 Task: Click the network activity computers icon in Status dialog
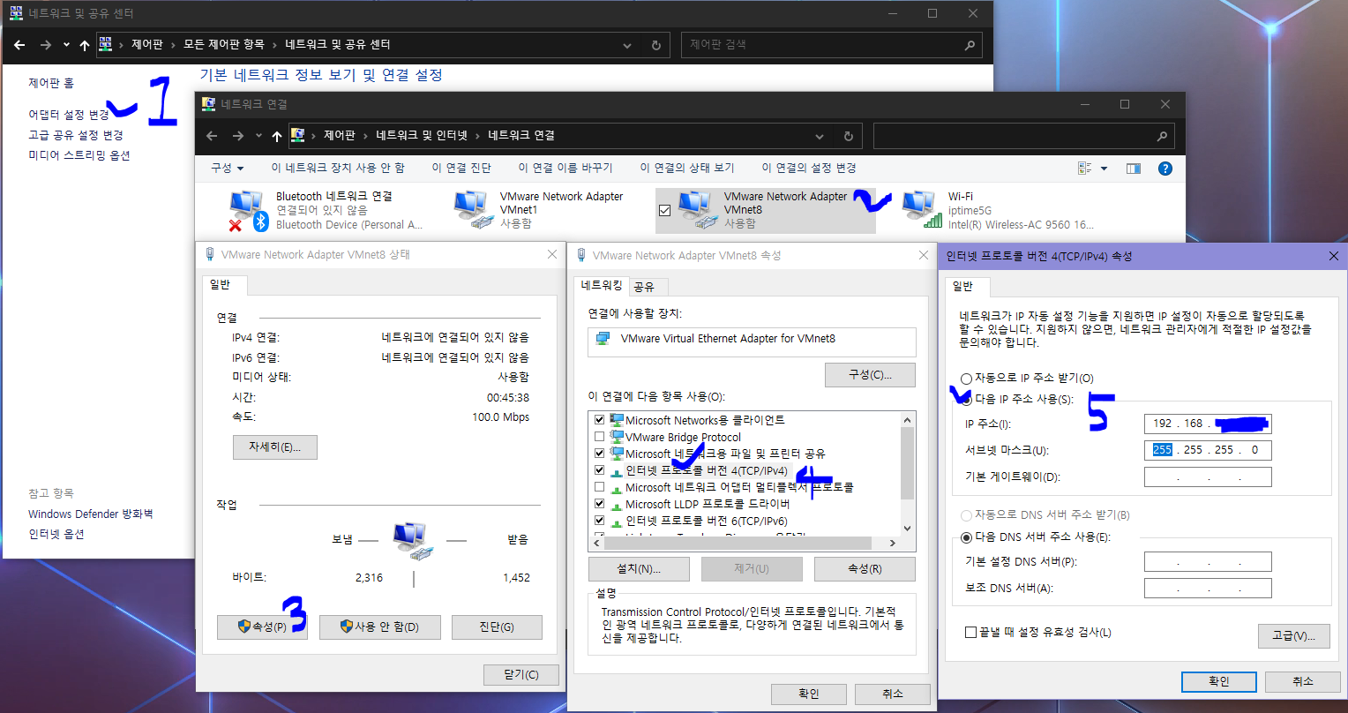tap(413, 540)
